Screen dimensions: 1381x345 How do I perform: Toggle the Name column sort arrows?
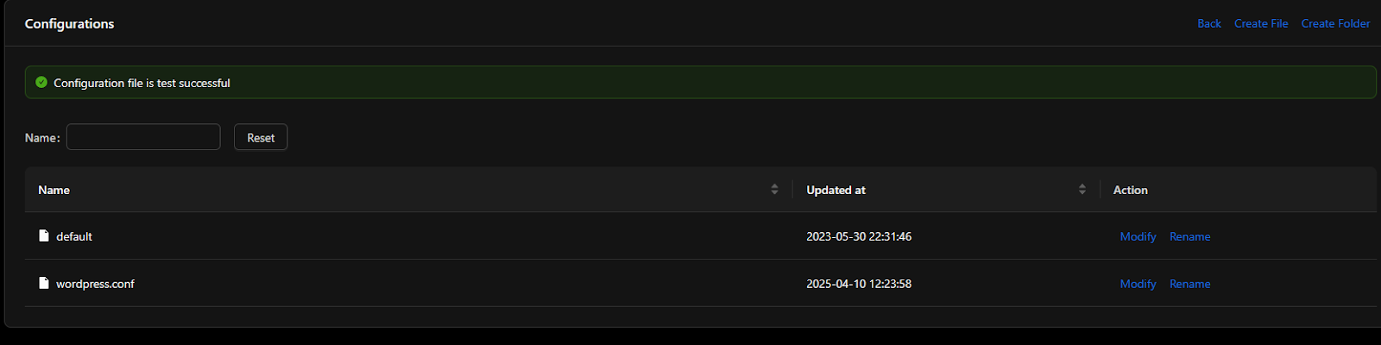pyautogui.click(x=774, y=190)
